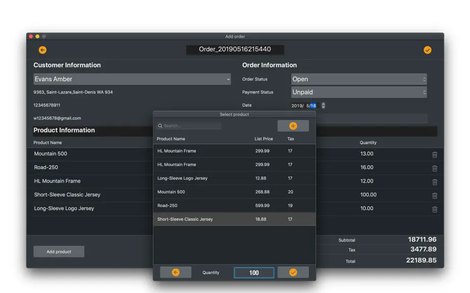Screen dimensions: 470x293
Task: Expand the Order Status dropdown showing Open
Action: coord(359,79)
